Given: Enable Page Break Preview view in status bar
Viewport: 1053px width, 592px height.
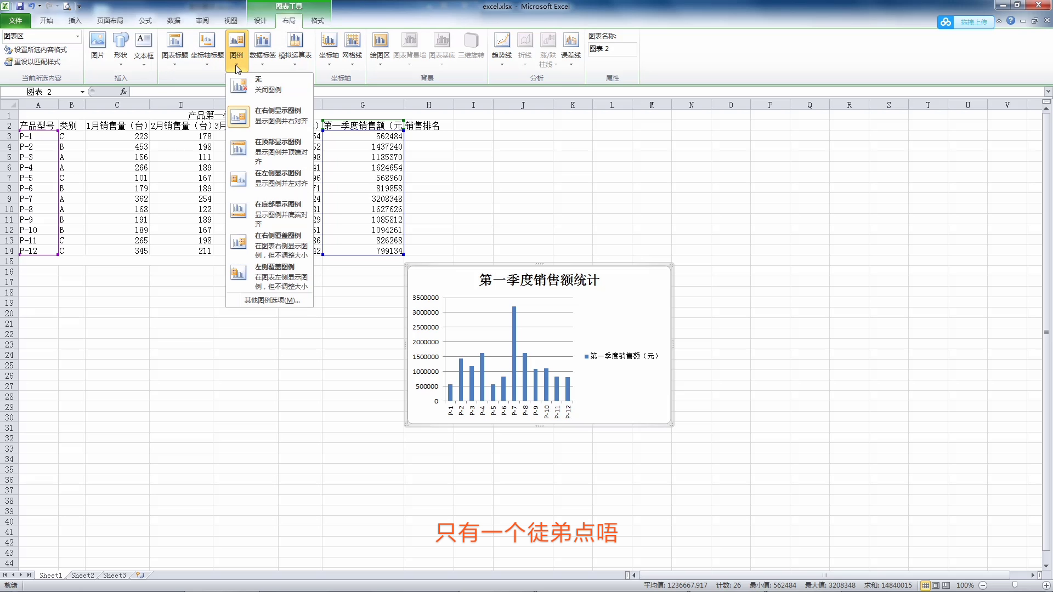Looking at the screenshot, I should click(947, 585).
